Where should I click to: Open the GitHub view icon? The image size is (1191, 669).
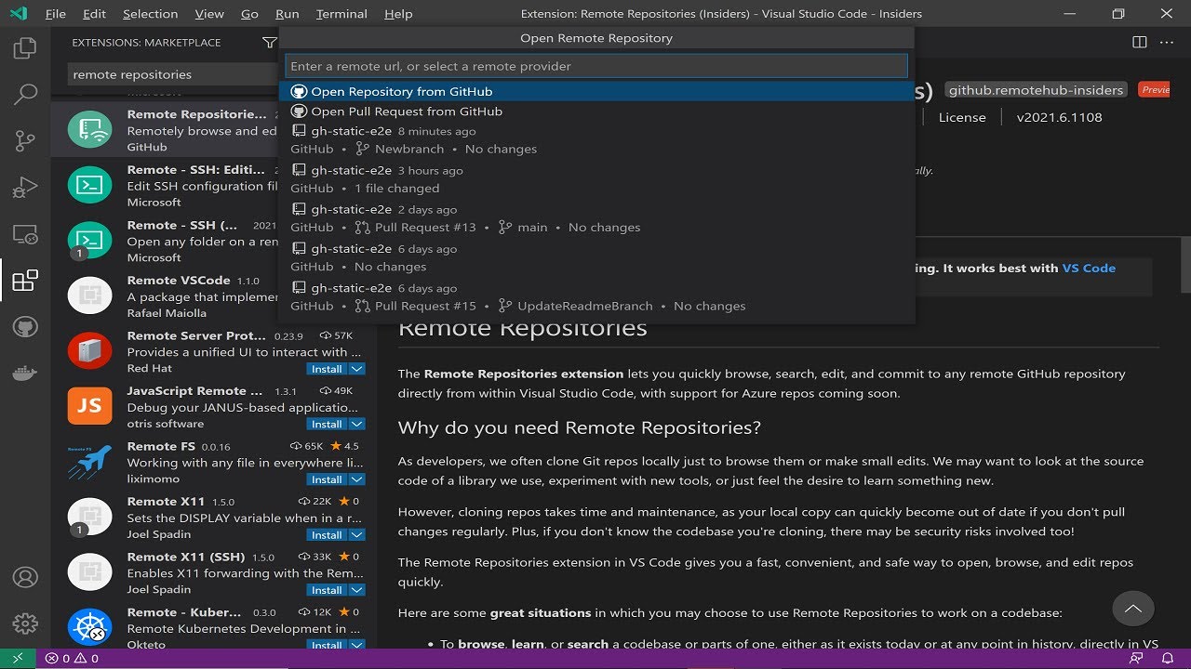pyautogui.click(x=25, y=327)
